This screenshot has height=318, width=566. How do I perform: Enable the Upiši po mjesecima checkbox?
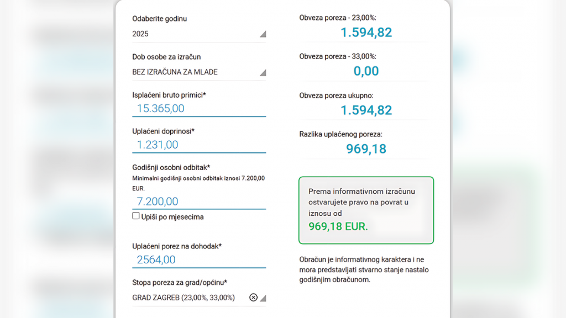coord(136,216)
